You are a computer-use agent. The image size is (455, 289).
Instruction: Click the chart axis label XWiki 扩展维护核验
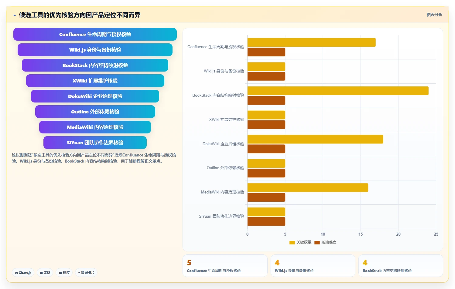(226, 120)
